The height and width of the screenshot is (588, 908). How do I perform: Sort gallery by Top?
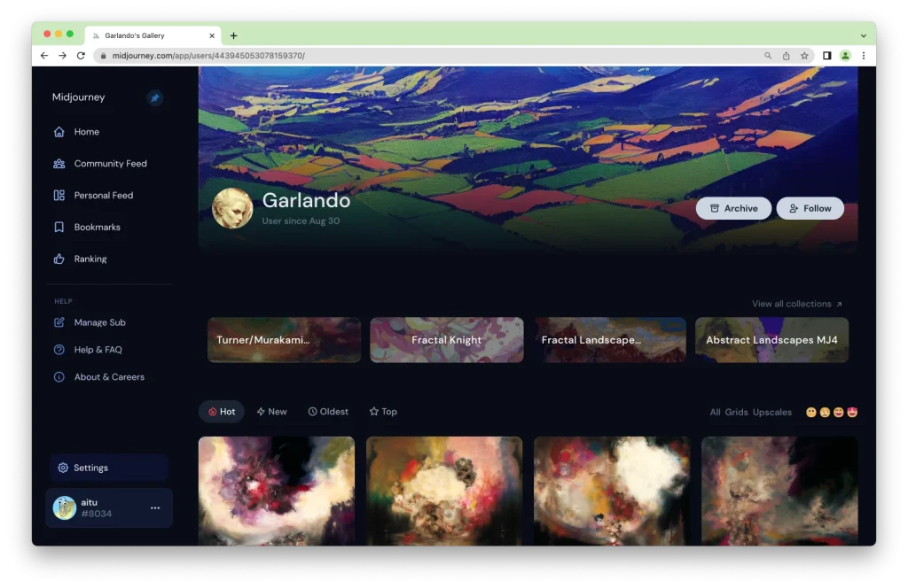pos(383,412)
